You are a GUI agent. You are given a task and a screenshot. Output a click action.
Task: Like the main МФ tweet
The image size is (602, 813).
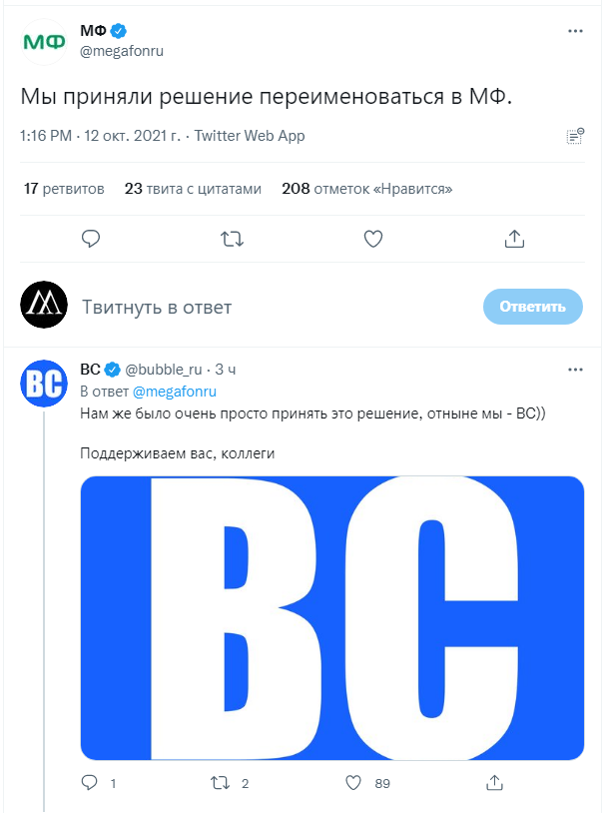(373, 239)
